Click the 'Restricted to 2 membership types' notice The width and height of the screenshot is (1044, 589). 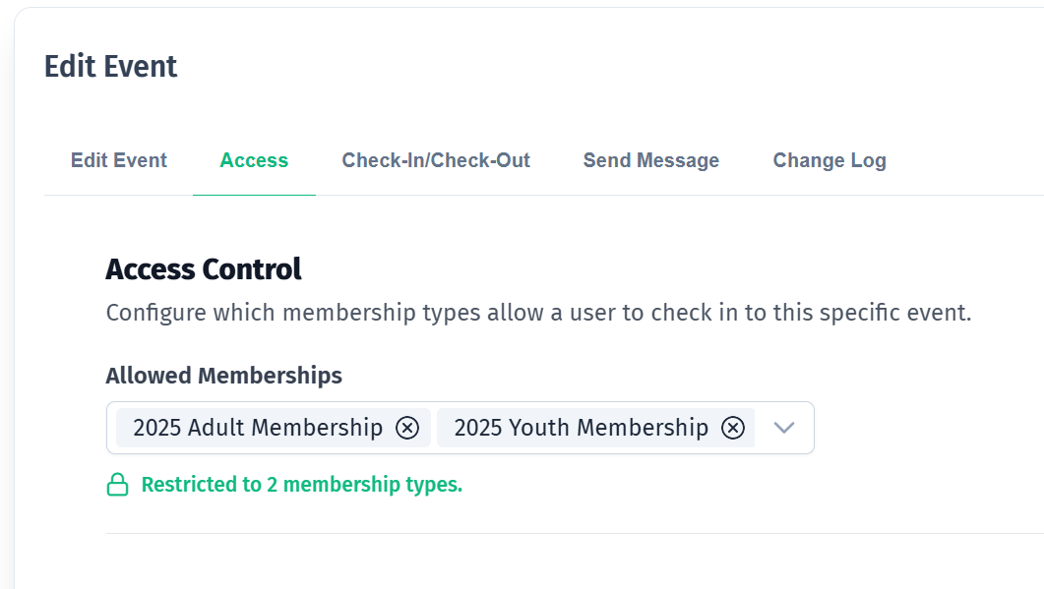click(x=301, y=485)
